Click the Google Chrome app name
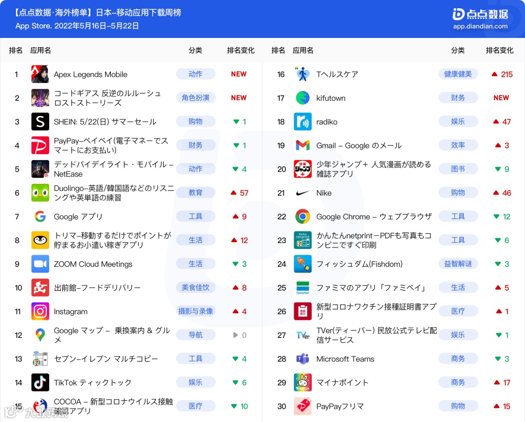Image resolution: width=525 pixels, height=422 pixels. tap(374, 217)
